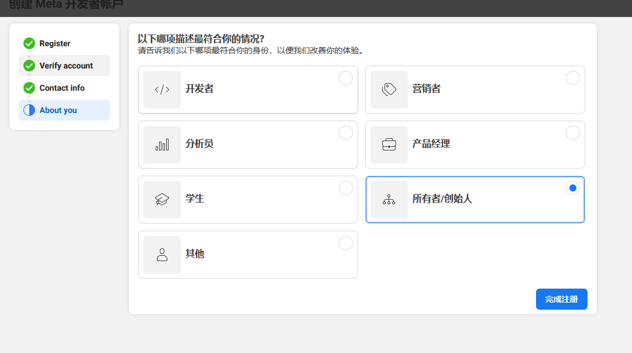The width and height of the screenshot is (632, 353).
Task: Go to the Verify account step
Action: point(64,66)
